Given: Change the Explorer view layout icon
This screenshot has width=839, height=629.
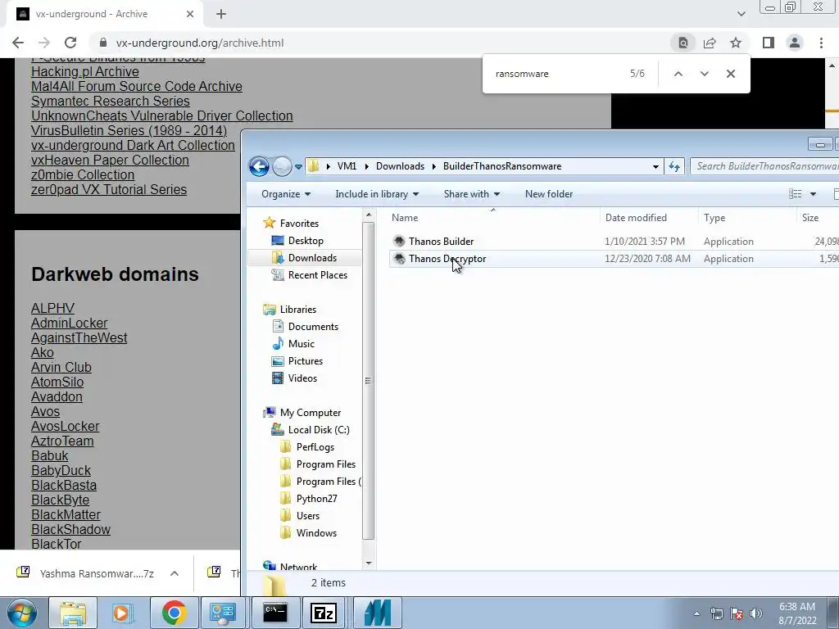Looking at the screenshot, I should coord(795,194).
